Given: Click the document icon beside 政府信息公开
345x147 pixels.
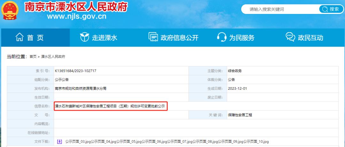Looking at the screenshot, I should point(153,37).
